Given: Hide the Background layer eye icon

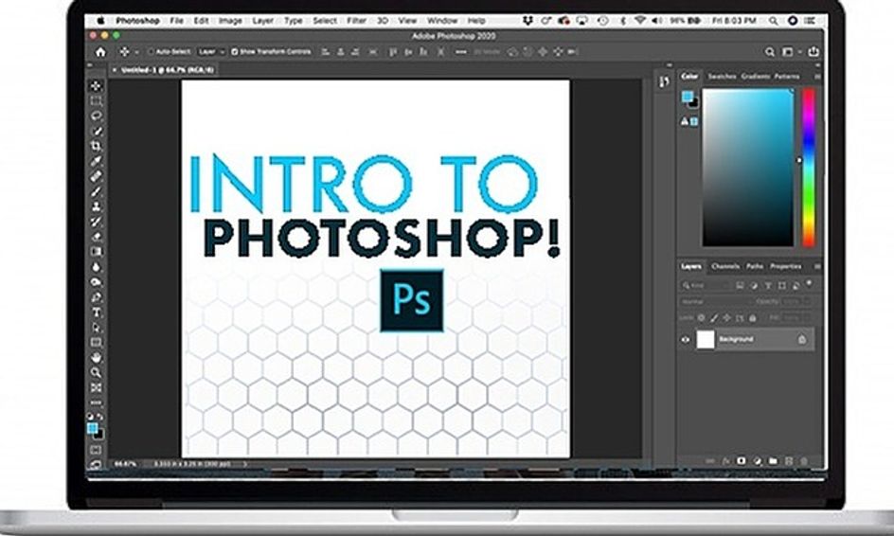Looking at the screenshot, I should (686, 340).
